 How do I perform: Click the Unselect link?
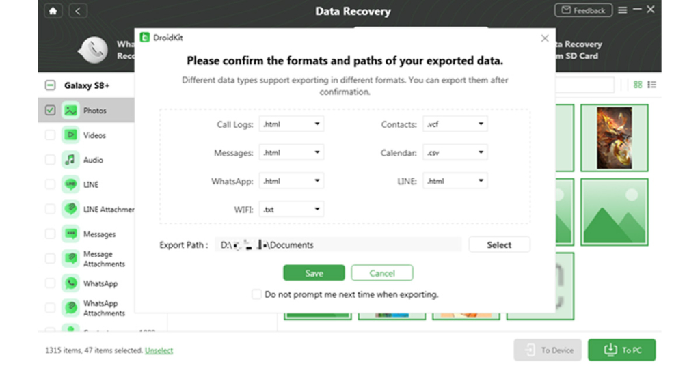159,350
